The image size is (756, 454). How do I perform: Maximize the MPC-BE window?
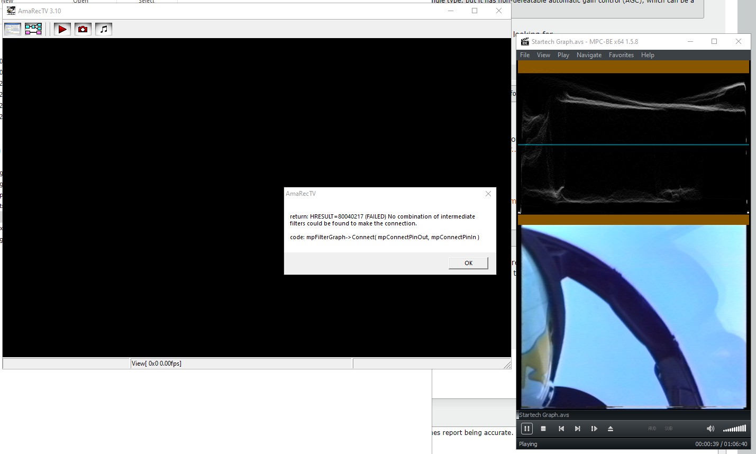(714, 41)
